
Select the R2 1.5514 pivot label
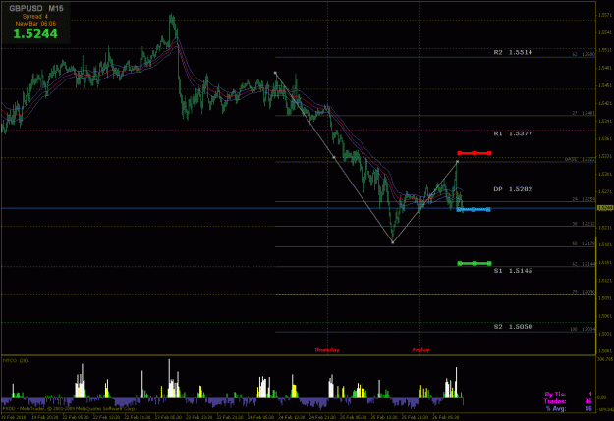point(513,52)
